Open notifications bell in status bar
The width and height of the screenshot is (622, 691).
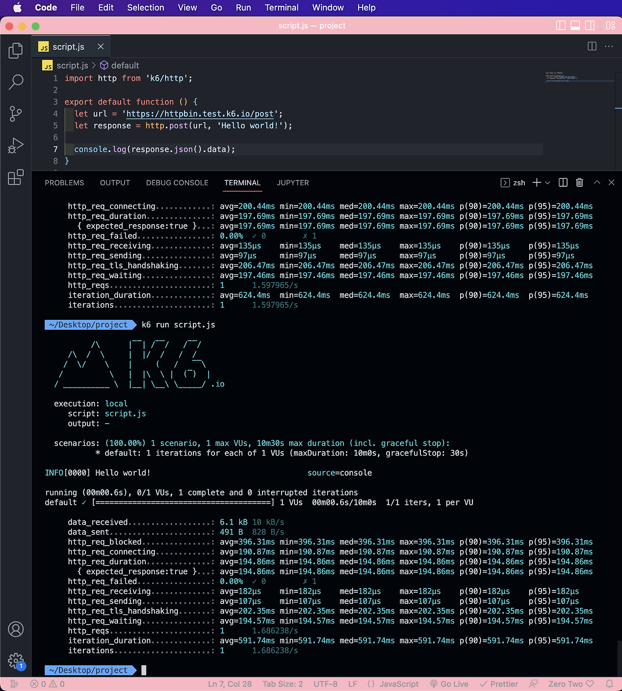click(x=609, y=684)
